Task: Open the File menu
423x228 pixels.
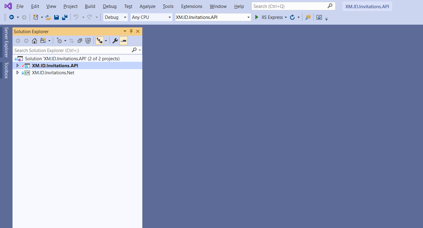Action: click(20, 6)
